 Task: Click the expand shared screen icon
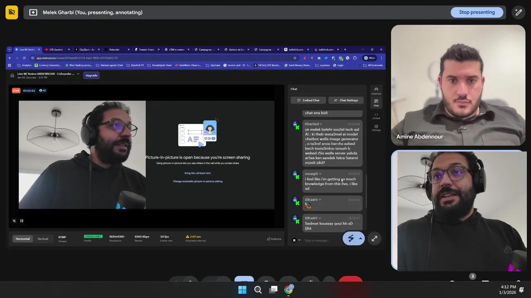[374, 238]
